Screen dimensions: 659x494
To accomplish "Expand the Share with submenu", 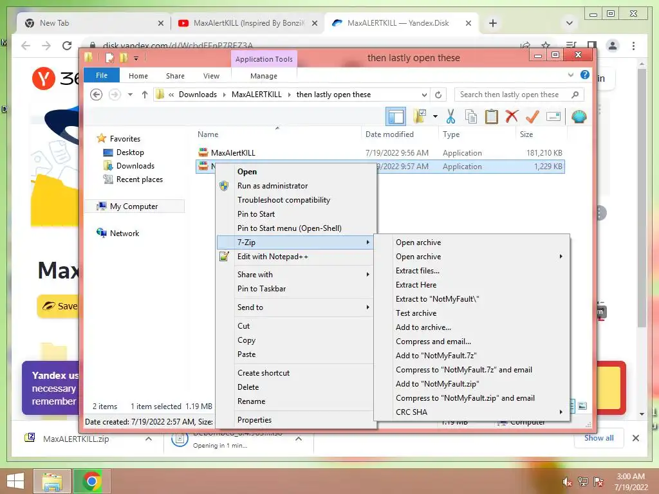I will 367,274.
